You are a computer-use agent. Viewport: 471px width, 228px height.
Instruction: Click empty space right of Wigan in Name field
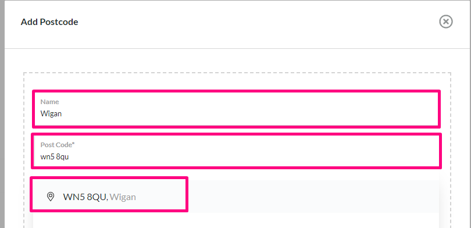(x=249, y=114)
